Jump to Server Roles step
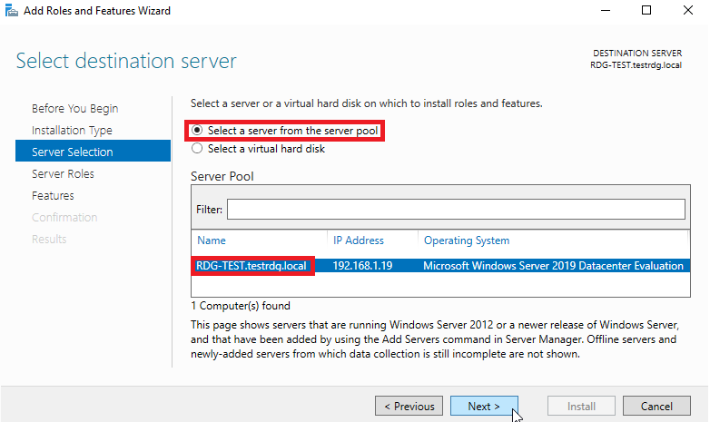Screen dimensions: 710x422 point(63,174)
